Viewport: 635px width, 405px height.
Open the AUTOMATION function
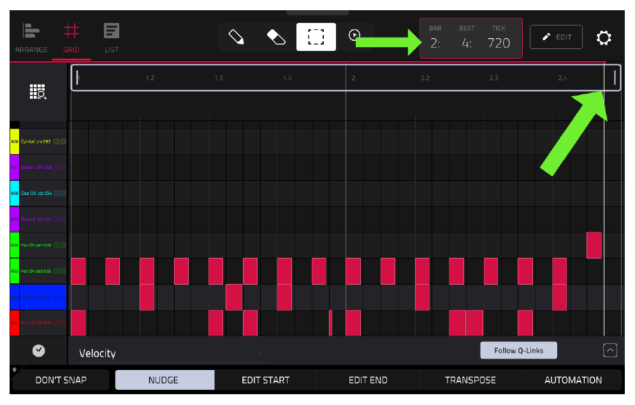click(573, 380)
